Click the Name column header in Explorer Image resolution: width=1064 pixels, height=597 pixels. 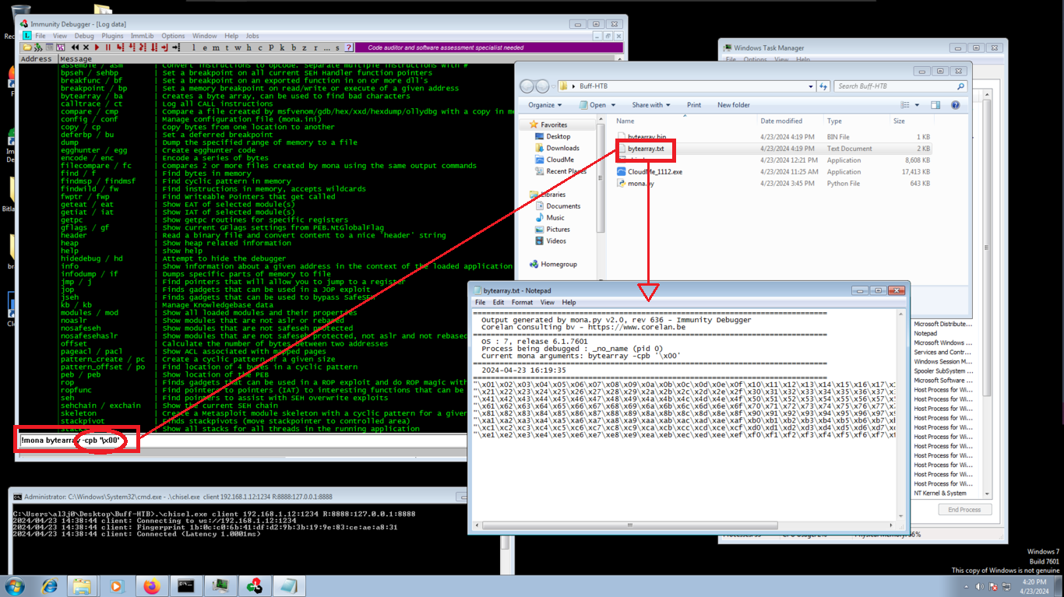point(685,121)
